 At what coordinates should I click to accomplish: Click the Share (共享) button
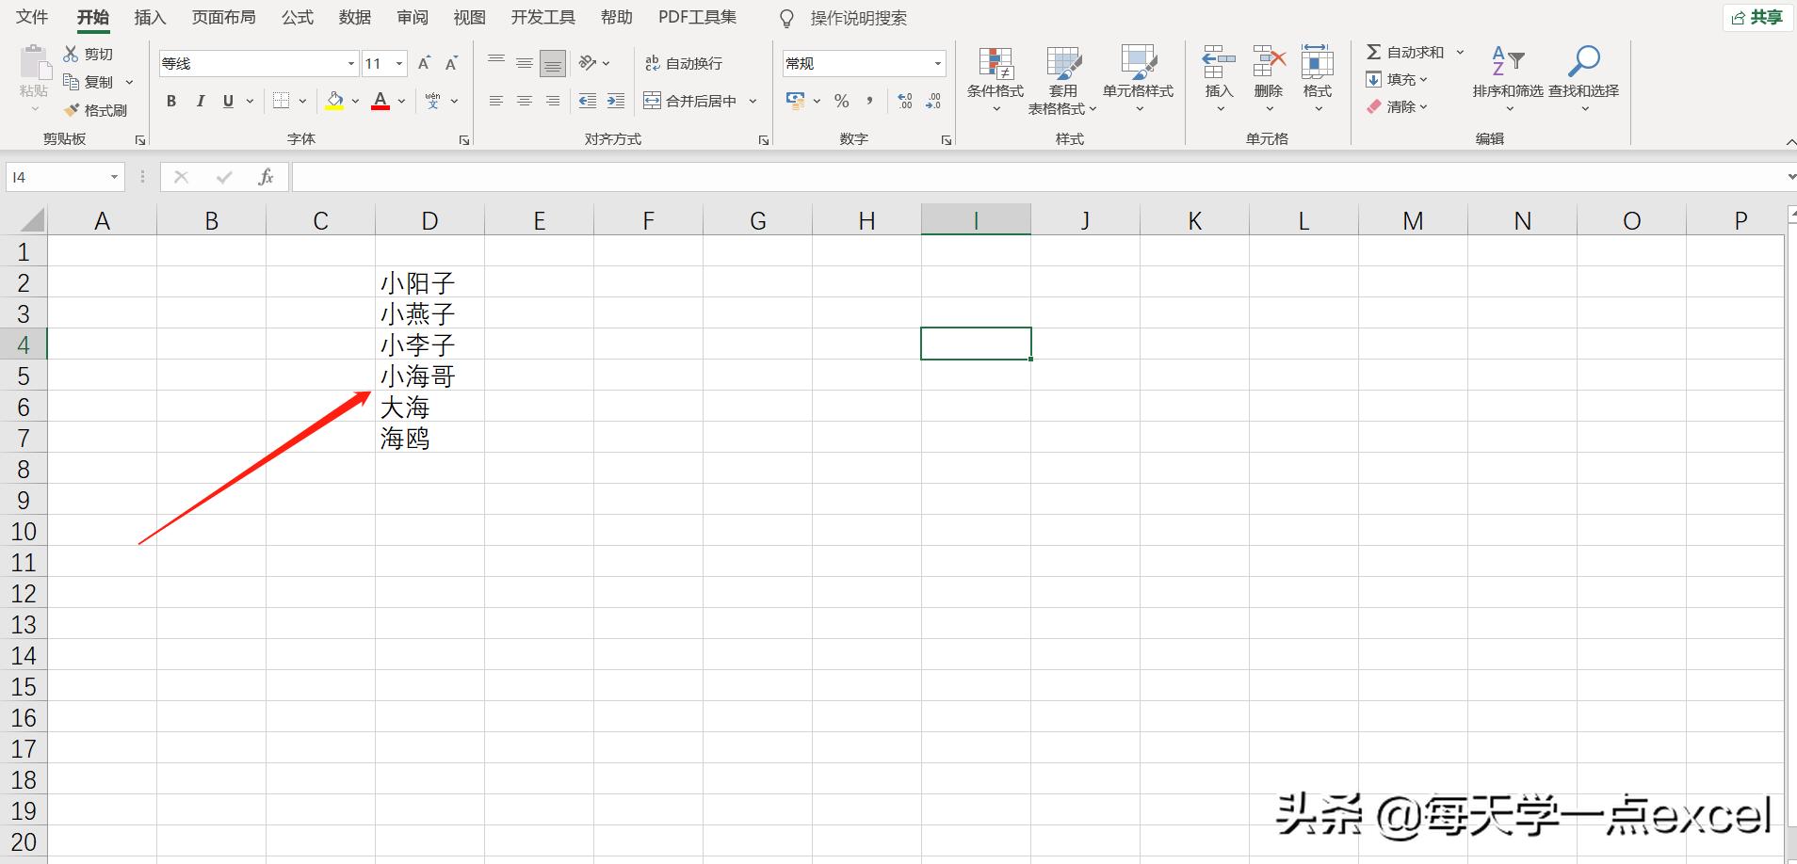(x=1757, y=17)
